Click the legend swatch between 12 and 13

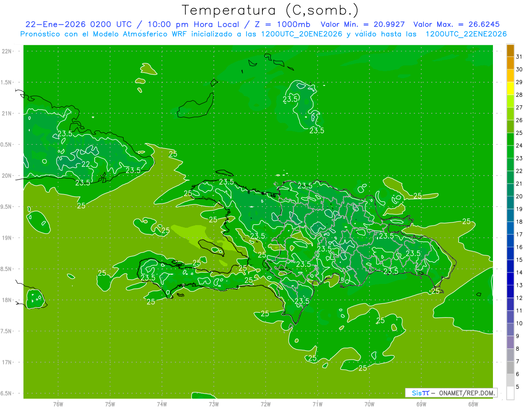[x=510, y=291]
